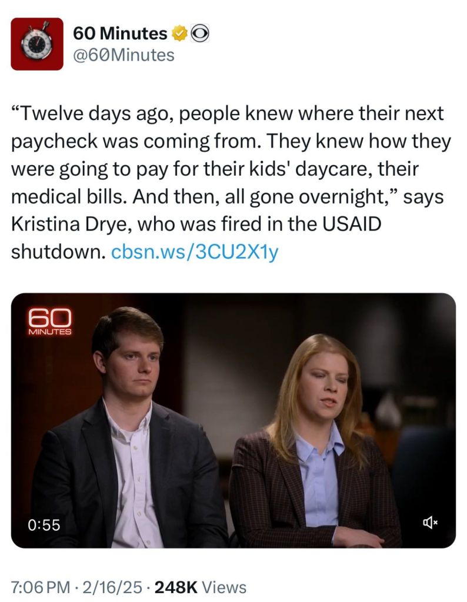Click the "60 Minutes" display name
This screenshot has height=602, width=467.
[x=120, y=34]
